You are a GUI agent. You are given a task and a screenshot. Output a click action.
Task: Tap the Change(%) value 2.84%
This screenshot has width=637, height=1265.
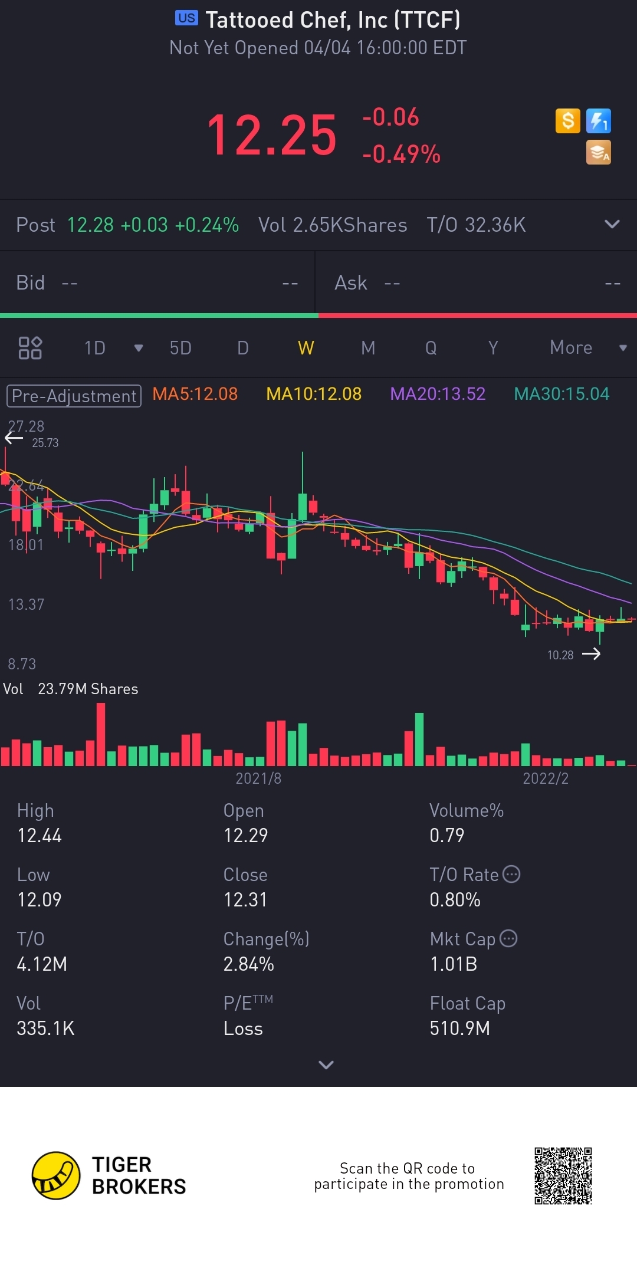point(248,964)
